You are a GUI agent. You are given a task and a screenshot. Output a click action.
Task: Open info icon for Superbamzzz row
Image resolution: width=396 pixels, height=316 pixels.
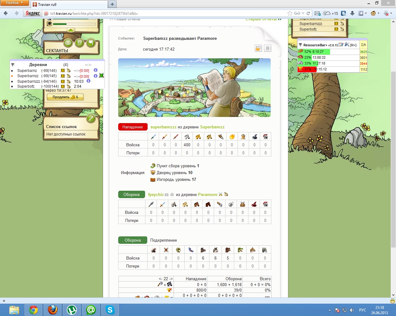(x=88, y=81)
